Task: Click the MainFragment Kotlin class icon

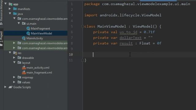Action: click(x=28, y=28)
